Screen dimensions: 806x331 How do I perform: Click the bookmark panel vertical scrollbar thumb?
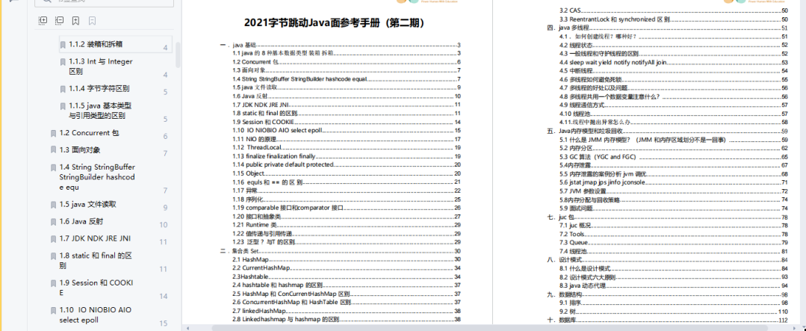[178, 55]
